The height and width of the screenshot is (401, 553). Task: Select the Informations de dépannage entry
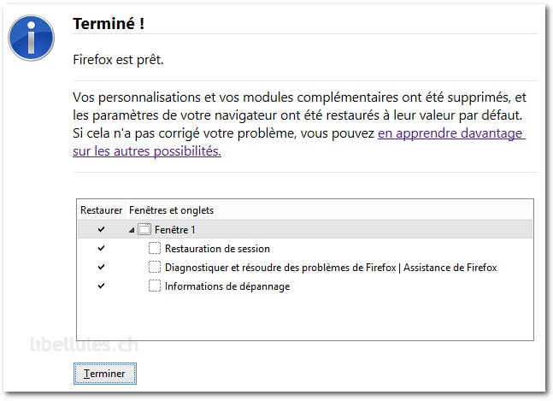(227, 286)
